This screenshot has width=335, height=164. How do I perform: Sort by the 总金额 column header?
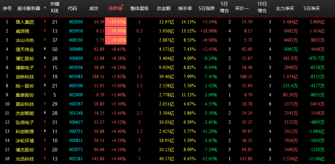coord(164,8)
